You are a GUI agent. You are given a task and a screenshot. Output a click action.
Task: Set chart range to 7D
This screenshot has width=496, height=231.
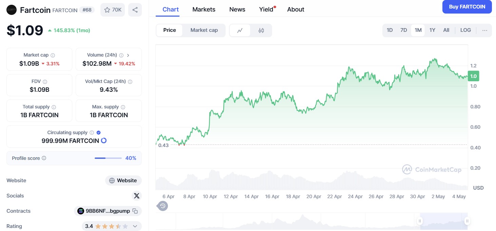404,30
